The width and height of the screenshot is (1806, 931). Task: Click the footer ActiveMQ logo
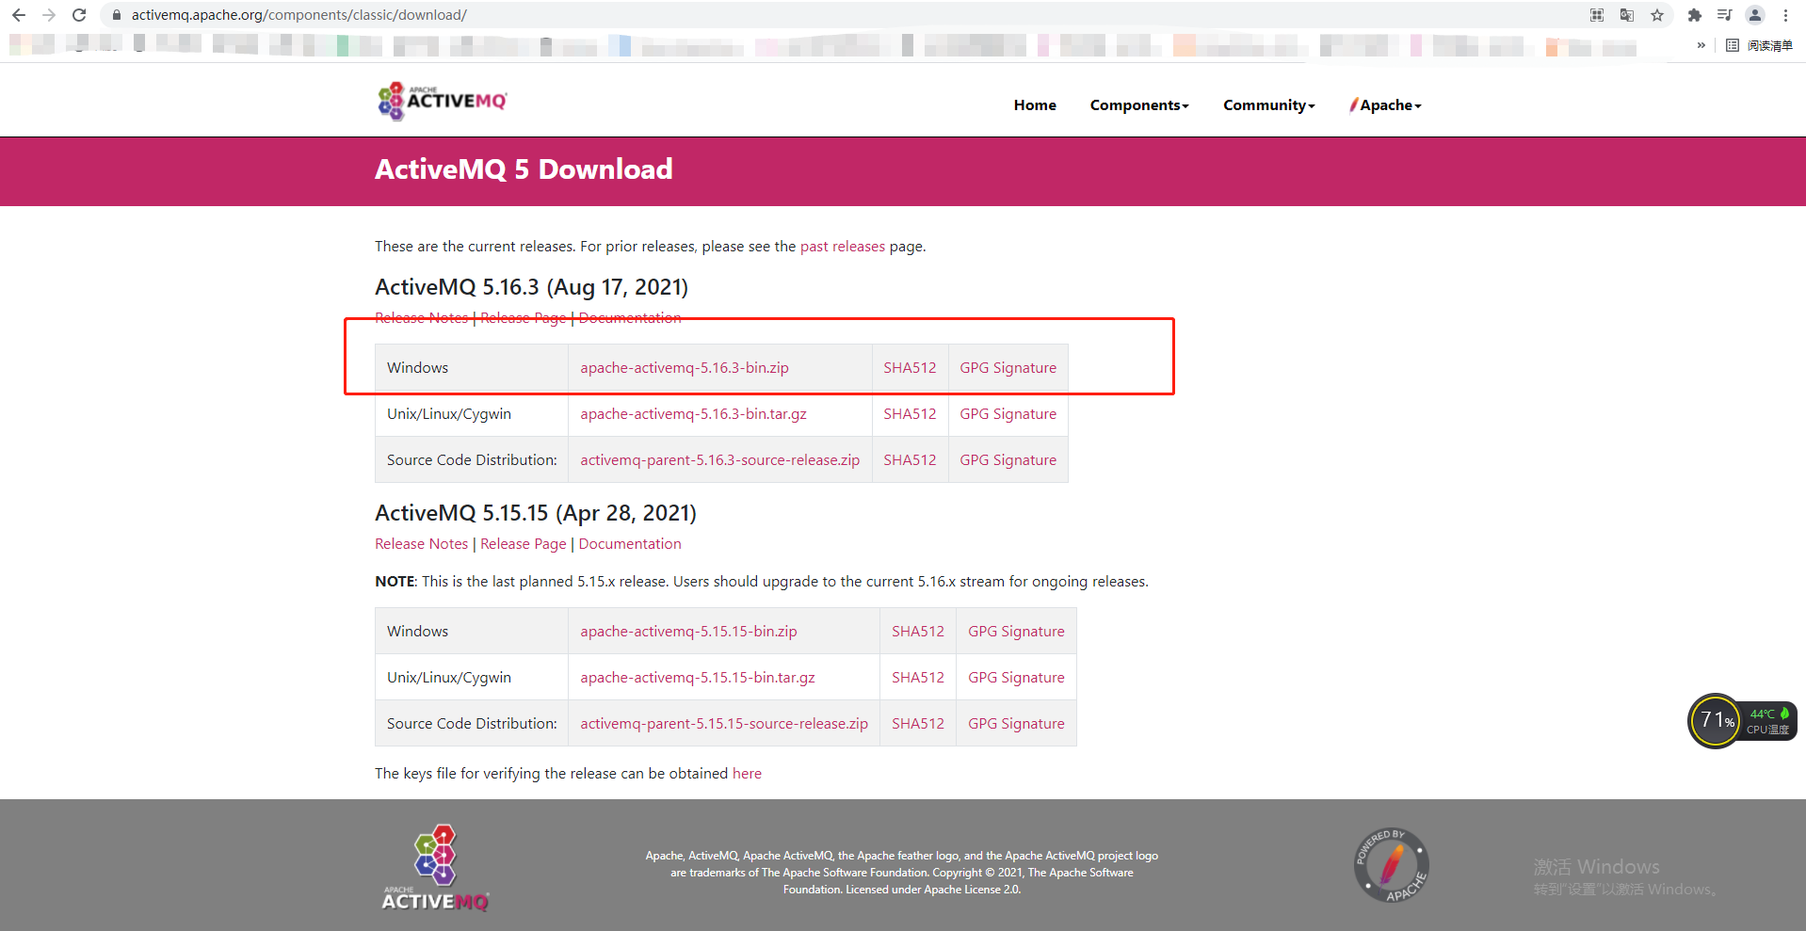435,868
